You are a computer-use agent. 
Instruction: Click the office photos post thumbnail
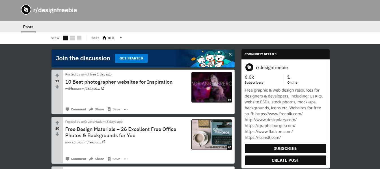[x=211, y=135]
